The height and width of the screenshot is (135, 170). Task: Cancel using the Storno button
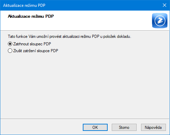coord(124,127)
